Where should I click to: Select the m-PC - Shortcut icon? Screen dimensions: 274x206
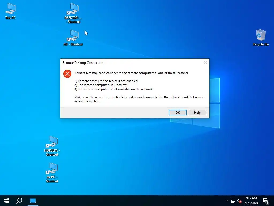52,173
